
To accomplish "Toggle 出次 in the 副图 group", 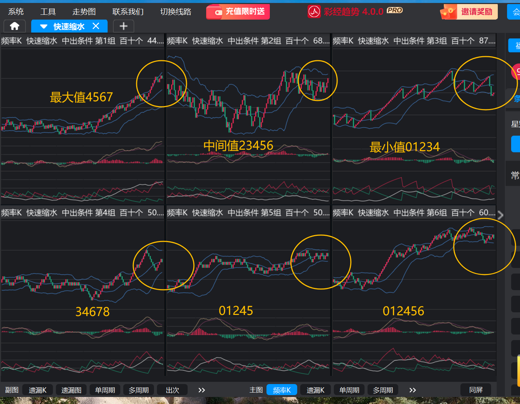I will [172, 390].
